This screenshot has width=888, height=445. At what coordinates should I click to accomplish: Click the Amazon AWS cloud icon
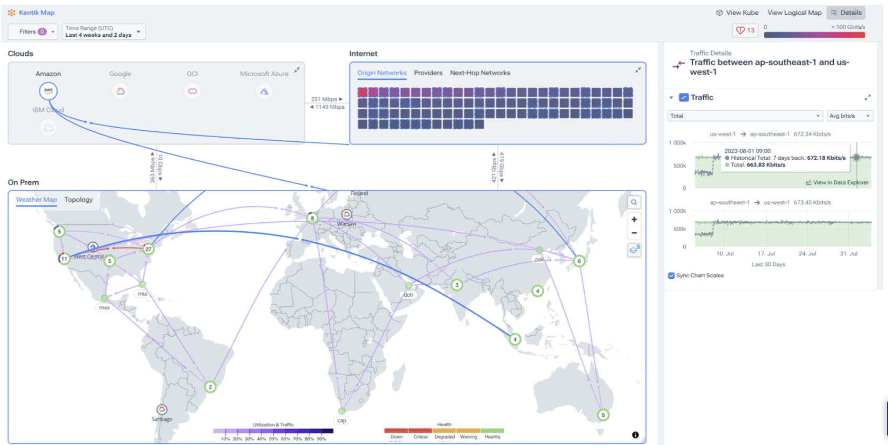[48, 91]
